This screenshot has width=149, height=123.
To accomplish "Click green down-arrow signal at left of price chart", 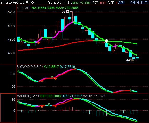I will (x=22, y=40).
